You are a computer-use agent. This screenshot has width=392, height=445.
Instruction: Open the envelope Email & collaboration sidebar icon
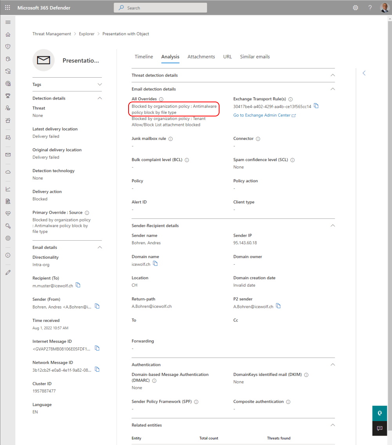coord(8,154)
